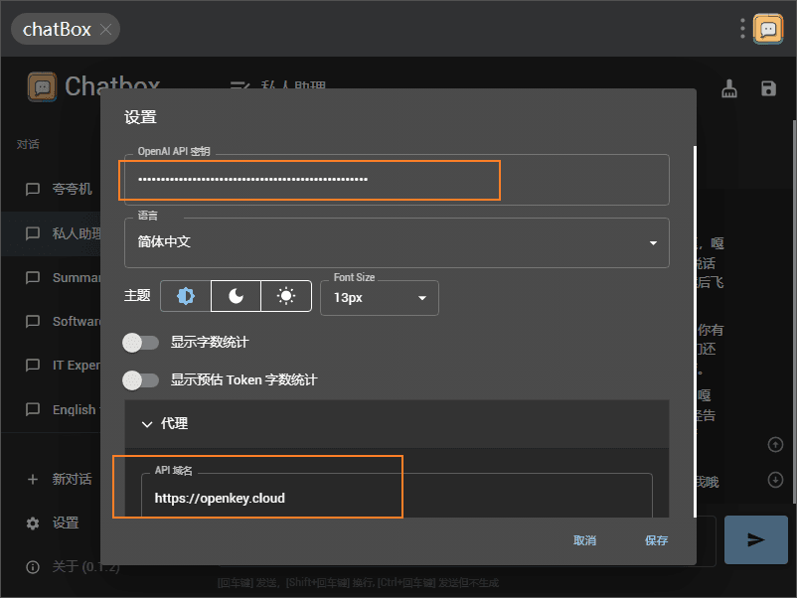Click the broom clear-conversation icon
This screenshot has width=797, height=598.
pyautogui.click(x=729, y=88)
